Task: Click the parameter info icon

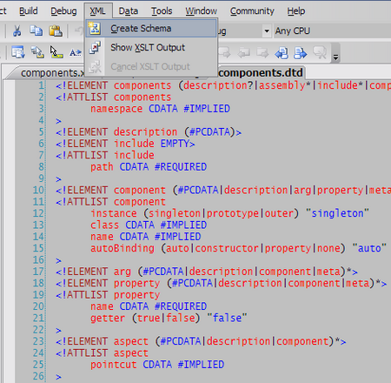Action: 37,52
